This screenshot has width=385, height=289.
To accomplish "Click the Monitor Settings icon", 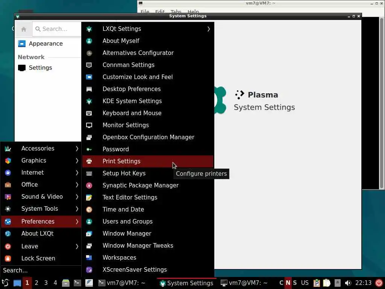I will (x=89, y=125).
